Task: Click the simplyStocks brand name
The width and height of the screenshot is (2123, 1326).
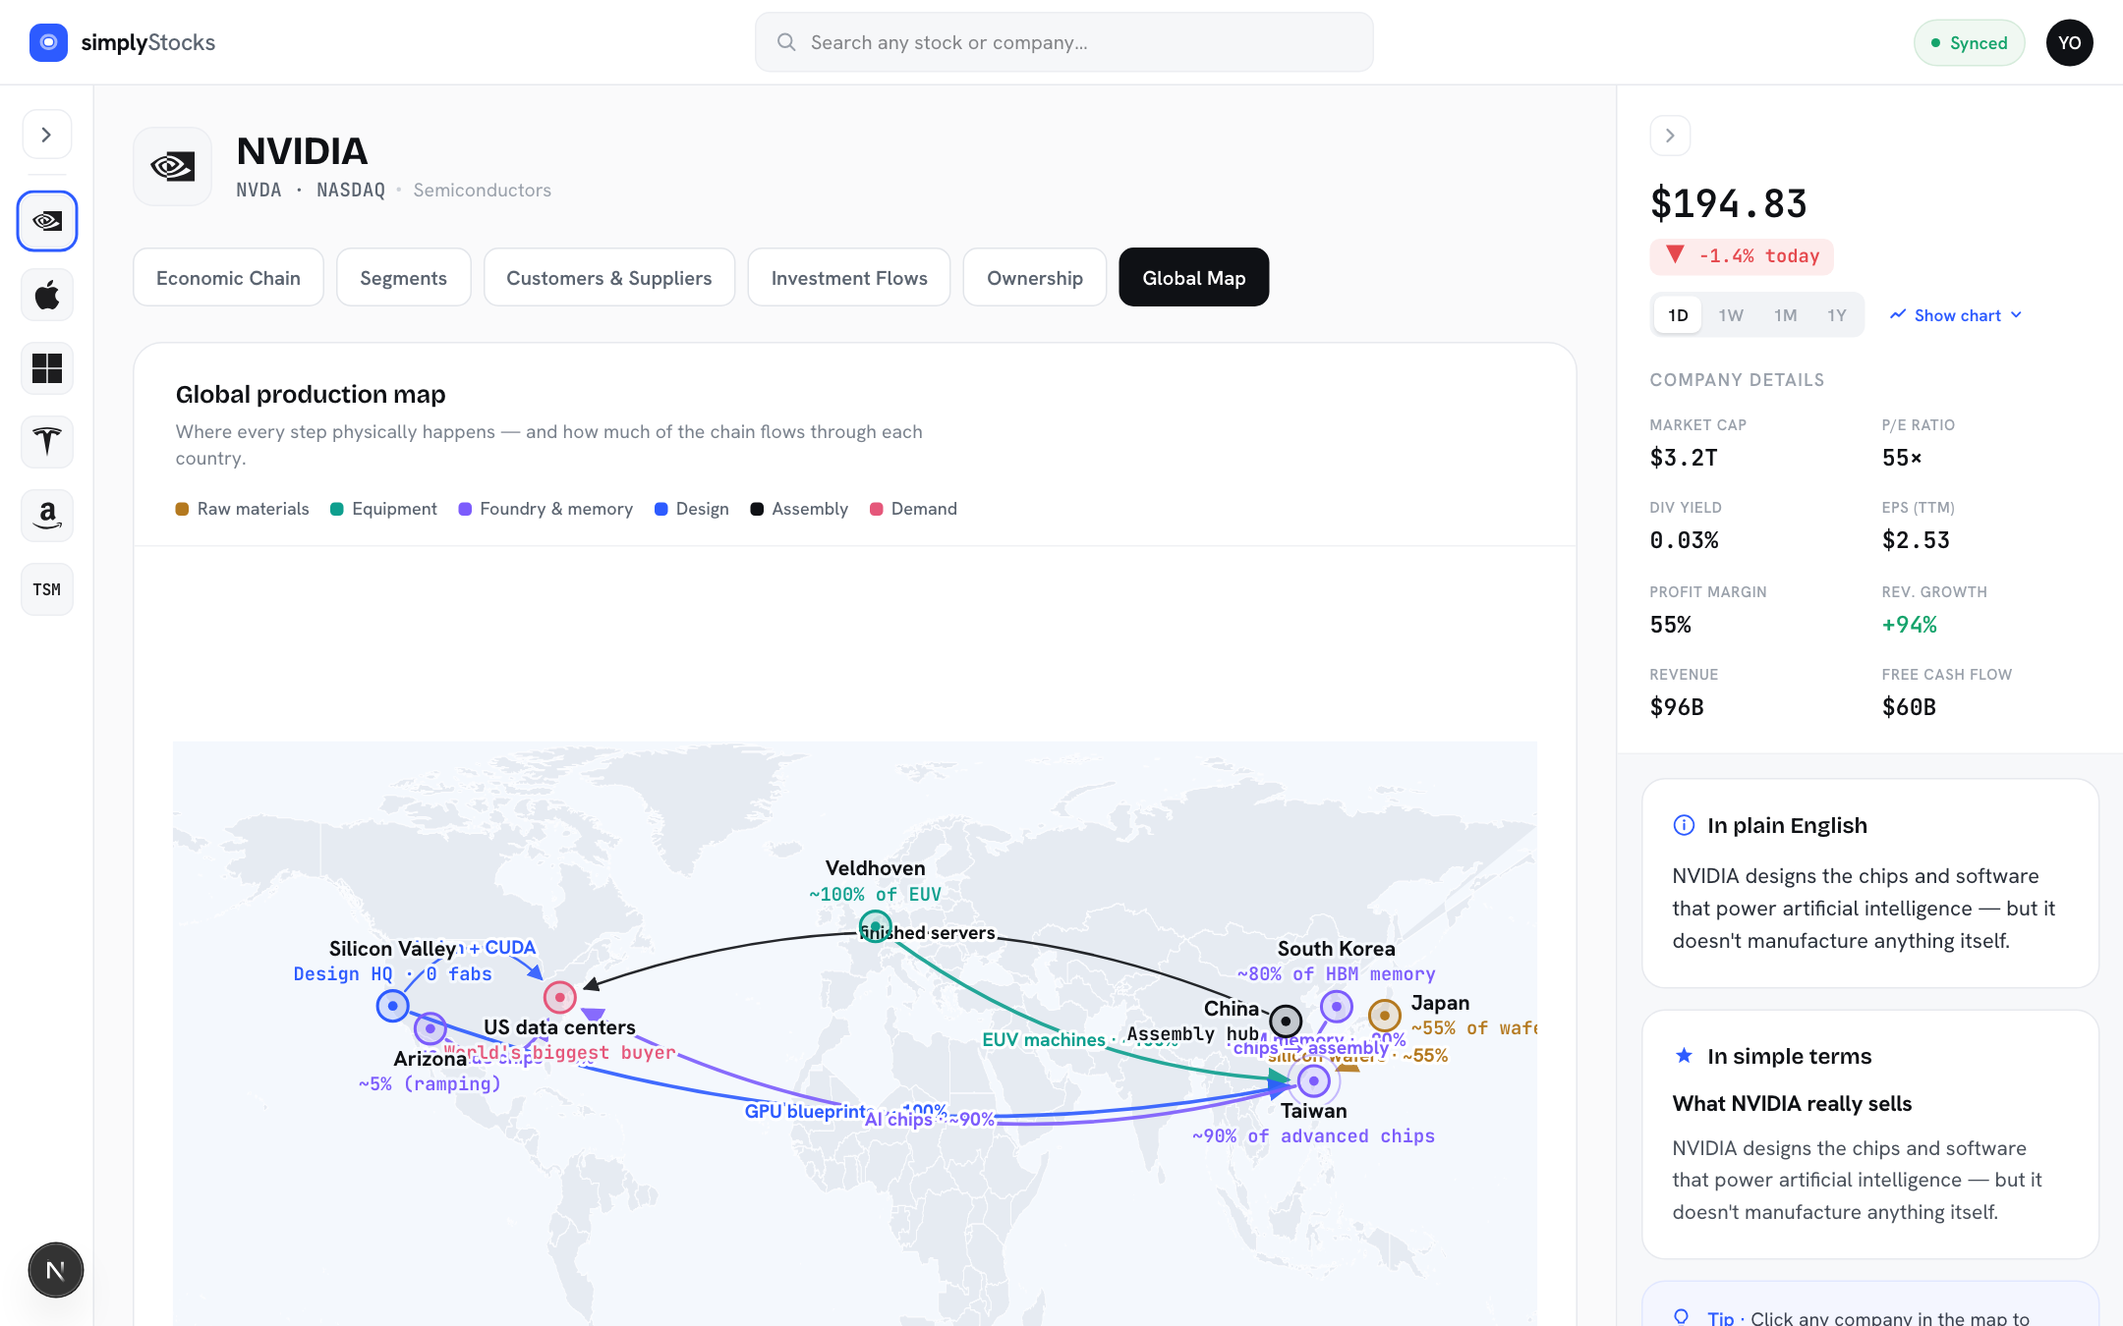Action: coord(147,42)
